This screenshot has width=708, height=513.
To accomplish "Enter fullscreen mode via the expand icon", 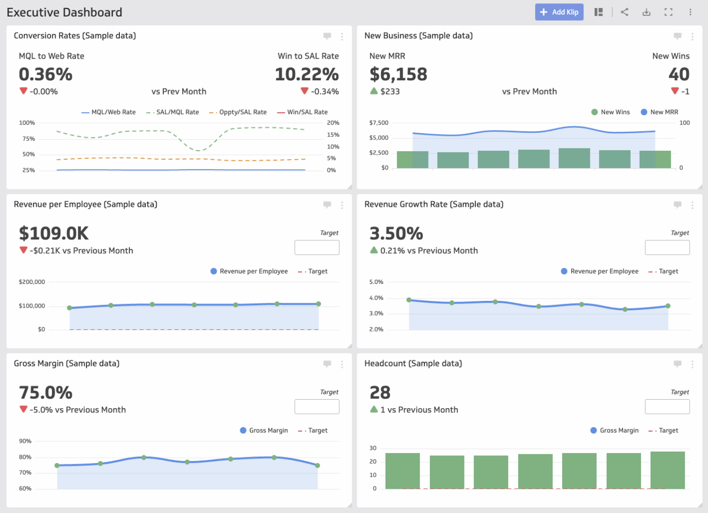I will click(x=668, y=12).
